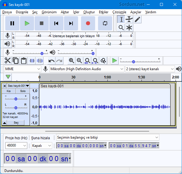The height and width of the screenshot is (174, 182).
Task: Click the 1:00 mark on the timeline ruler
Action: [x=107, y=77]
